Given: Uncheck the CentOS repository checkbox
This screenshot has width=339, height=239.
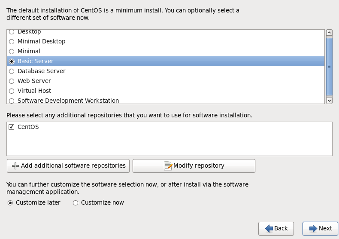Looking at the screenshot, I should pos(12,127).
